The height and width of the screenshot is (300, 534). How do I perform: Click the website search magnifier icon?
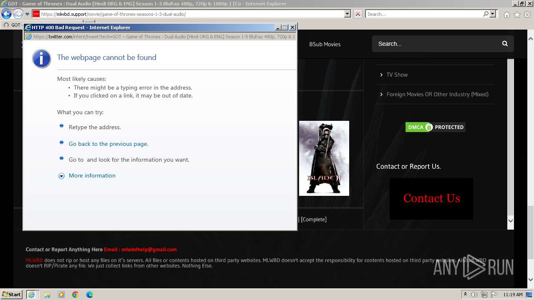coord(505,44)
